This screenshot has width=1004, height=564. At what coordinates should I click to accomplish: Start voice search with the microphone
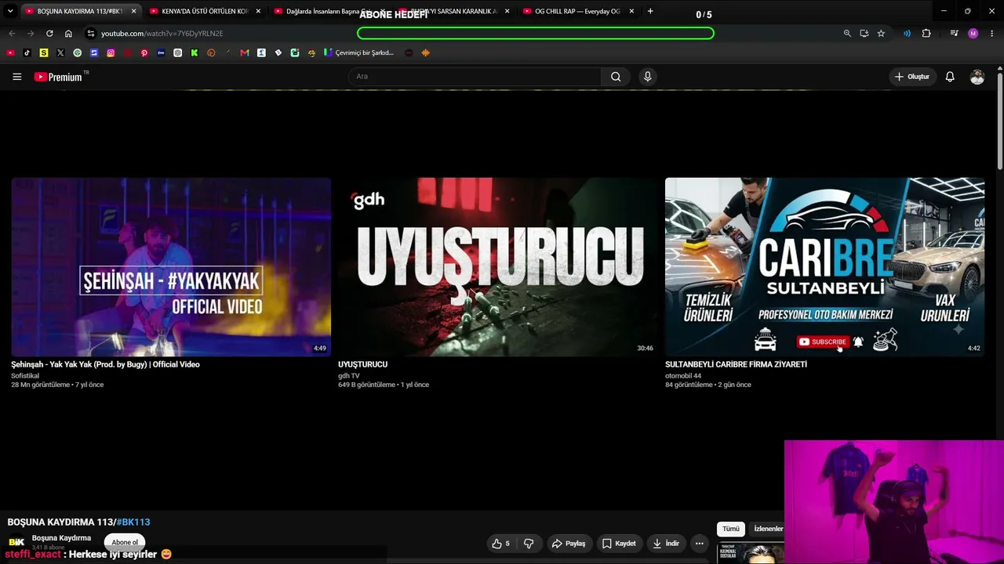point(647,77)
